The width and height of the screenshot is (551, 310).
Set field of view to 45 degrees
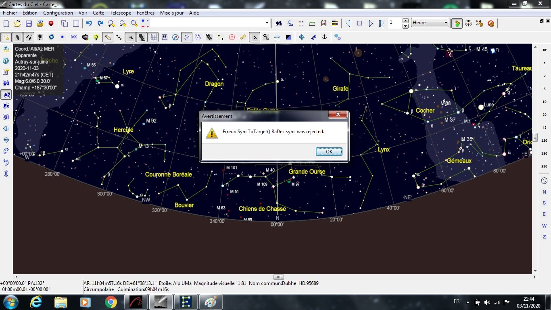545,128
